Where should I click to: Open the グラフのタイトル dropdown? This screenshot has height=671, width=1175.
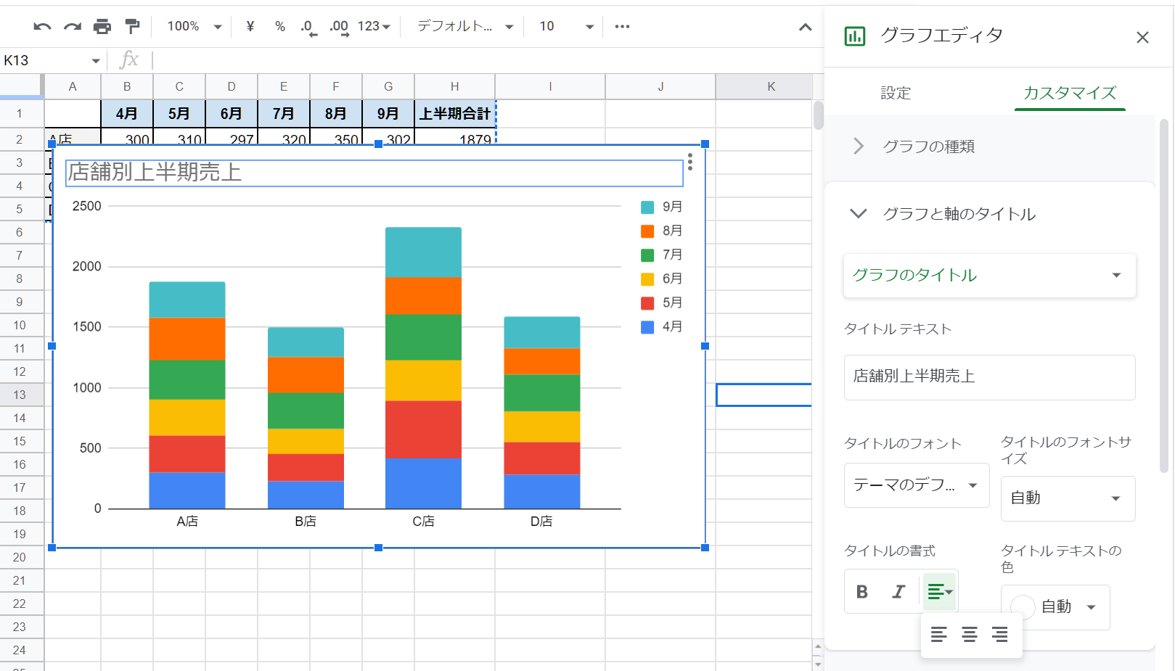tap(989, 276)
